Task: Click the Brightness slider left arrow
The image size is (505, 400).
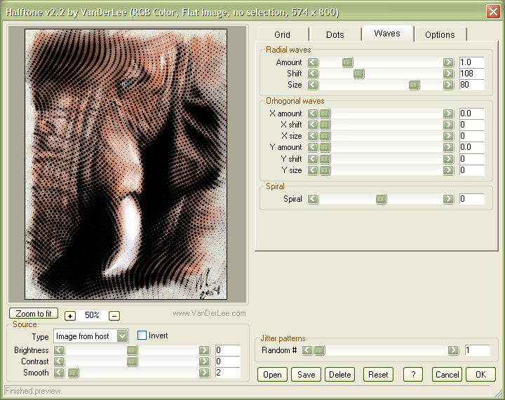Action: (x=60, y=350)
